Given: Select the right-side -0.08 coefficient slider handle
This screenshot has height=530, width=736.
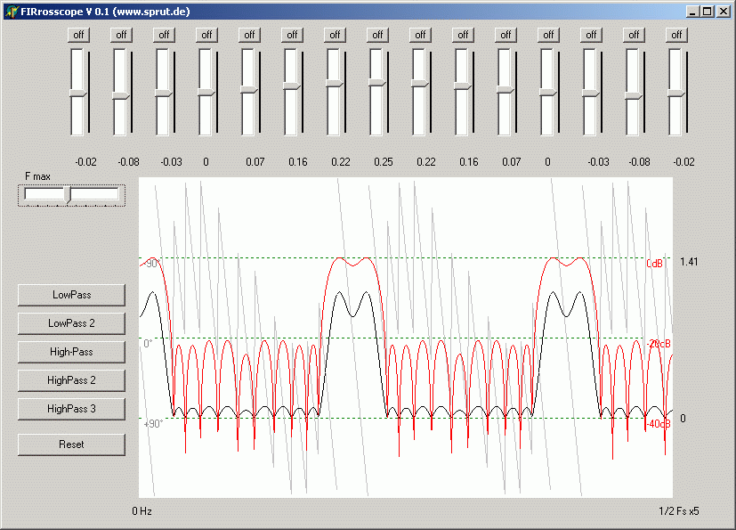Looking at the screenshot, I should (634, 95).
